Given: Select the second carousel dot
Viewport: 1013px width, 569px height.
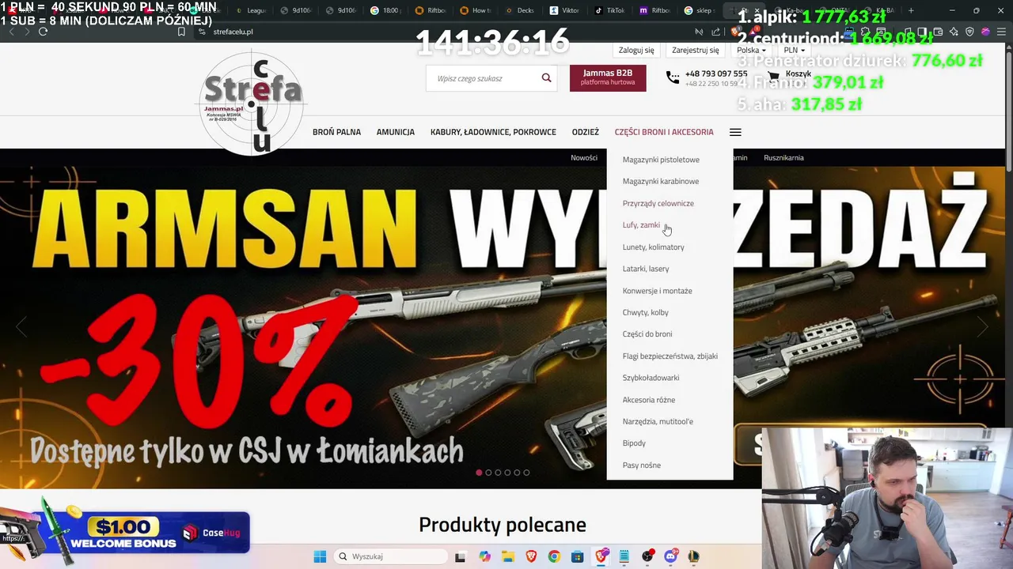Looking at the screenshot, I should 488,473.
